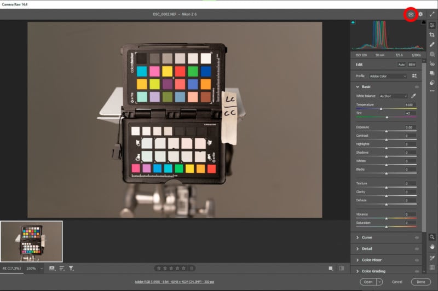Viewport: 438px width, 291px height.
Task: Toggle Basic panel visibility eye
Action: pos(417,86)
